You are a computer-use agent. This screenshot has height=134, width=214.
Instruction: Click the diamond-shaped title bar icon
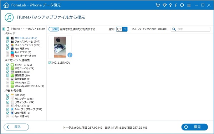pos(164,5)
